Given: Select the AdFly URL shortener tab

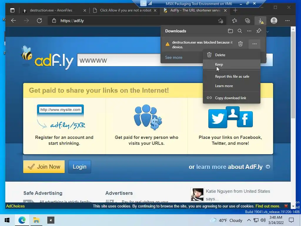Looking at the screenshot, I should (x=195, y=10).
